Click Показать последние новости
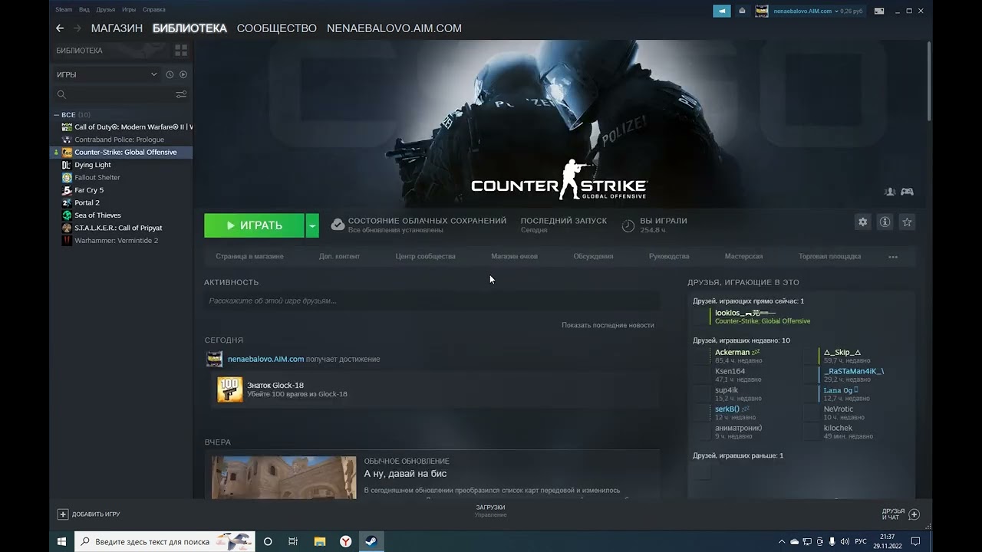This screenshot has height=552, width=982. (x=608, y=325)
